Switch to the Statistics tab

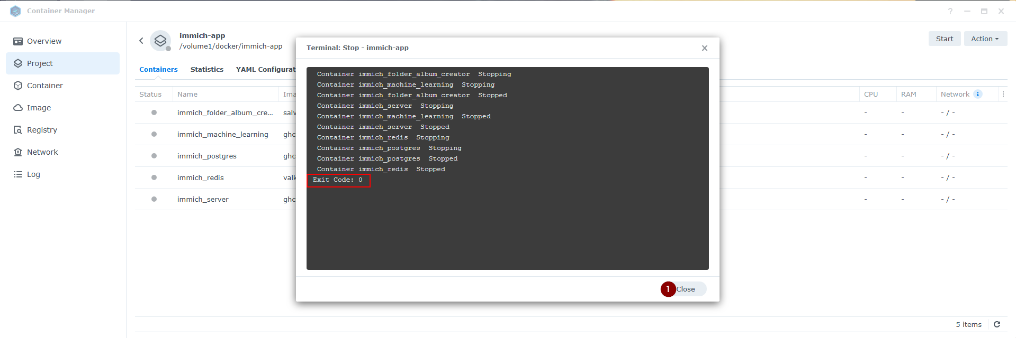(206, 69)
